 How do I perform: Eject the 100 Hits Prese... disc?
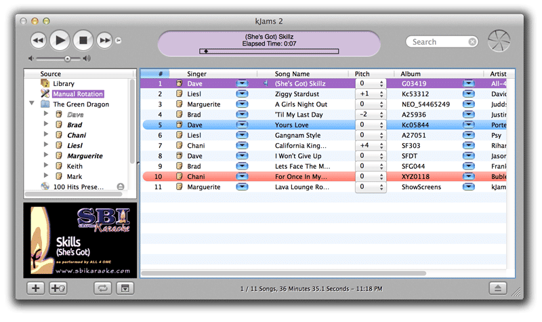(x=121, y=187)
